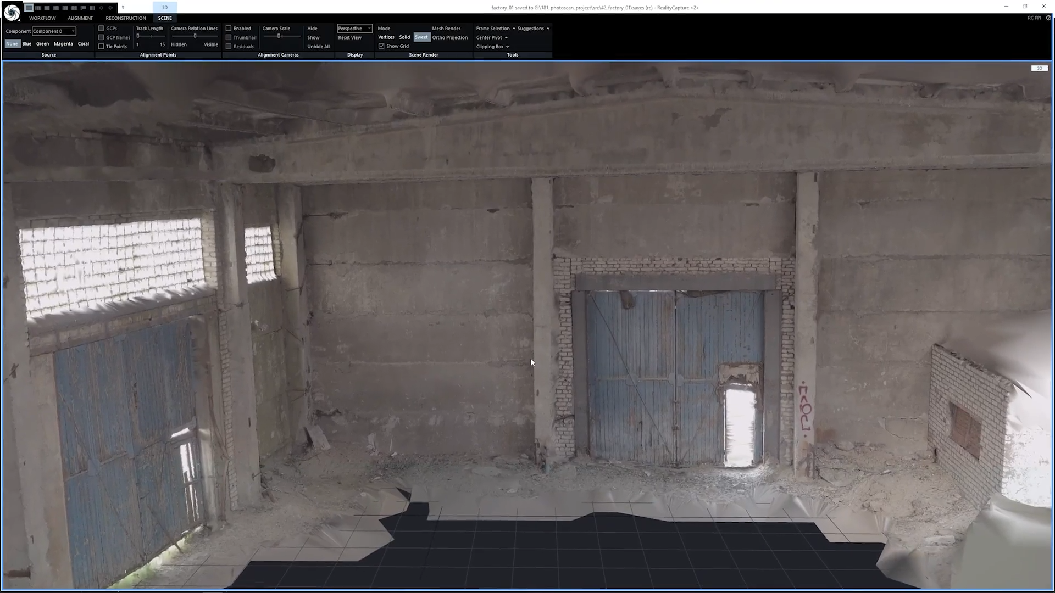Image resolution: width=1055 pixels, height=593 pixels.
Task: Adjust the Camera Scale slider
Action: tap(279, 36)
